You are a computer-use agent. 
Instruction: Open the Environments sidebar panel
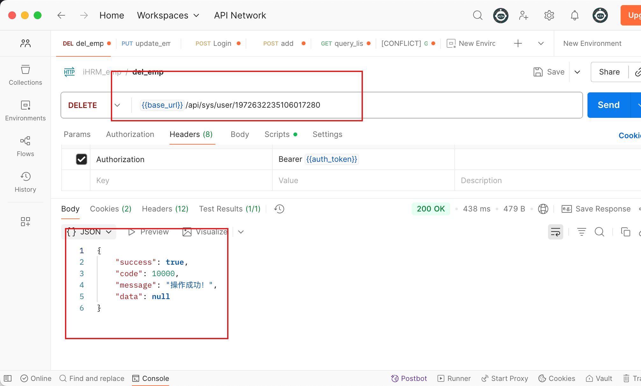(25, 111)
